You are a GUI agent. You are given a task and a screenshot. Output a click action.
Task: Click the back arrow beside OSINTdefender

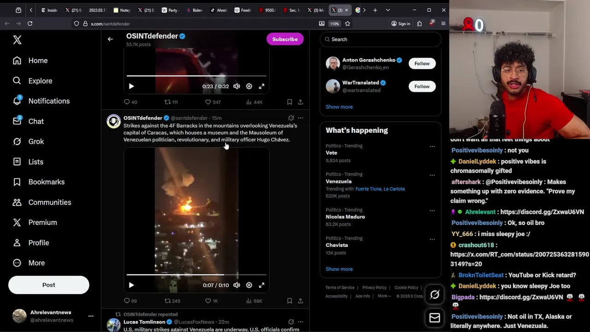[110, 39]
